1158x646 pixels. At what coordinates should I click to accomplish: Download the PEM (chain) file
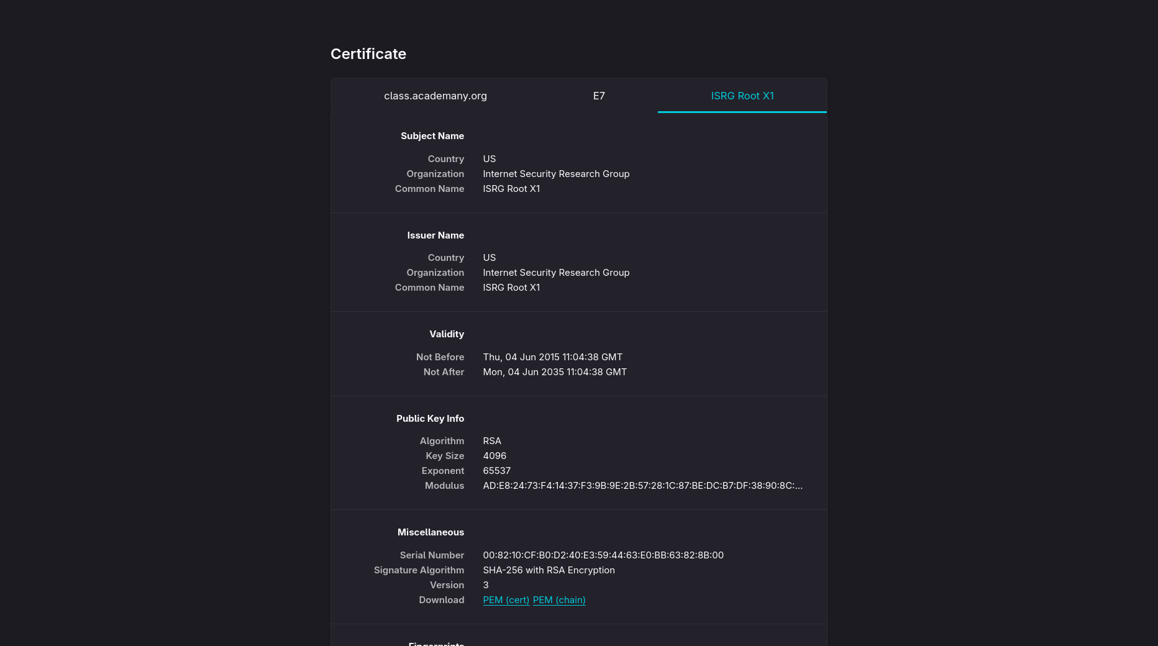(x=559, y=600)
